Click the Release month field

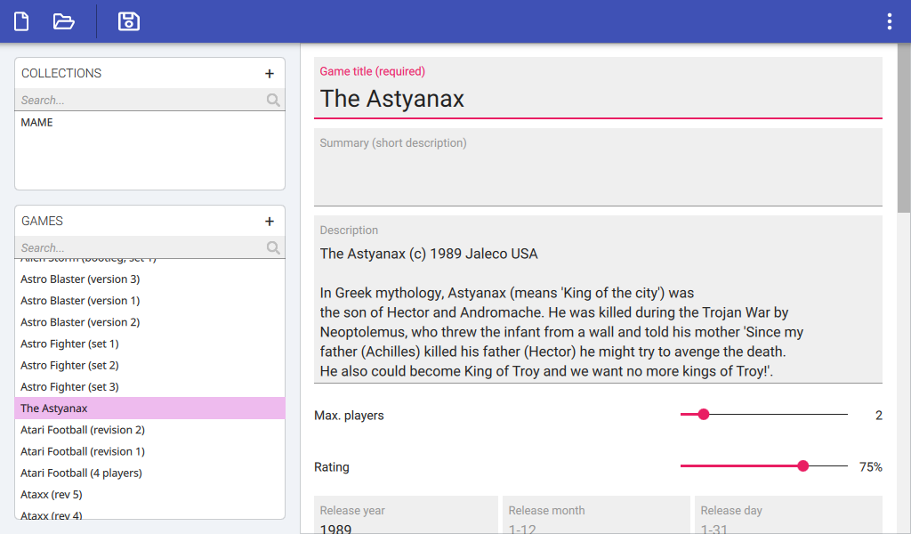pyautogui.click(x=596, y=514)
